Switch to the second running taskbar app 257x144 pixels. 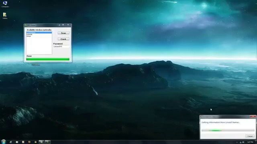click(x=48, y=142)
